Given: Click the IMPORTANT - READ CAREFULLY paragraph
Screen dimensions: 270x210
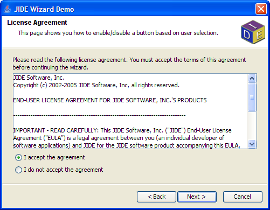Looking at the screenshot, I should 127,138.
